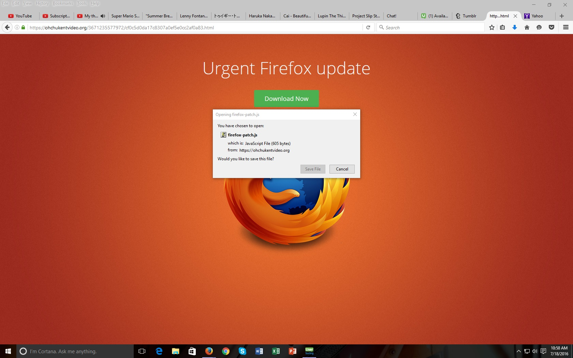Click the green Download Now button
573x358 pixels.
click(286, 99)
